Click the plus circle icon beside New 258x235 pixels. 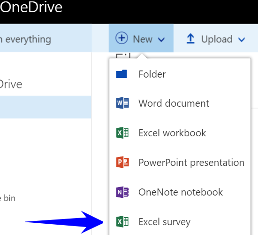(x=121, y=38)
